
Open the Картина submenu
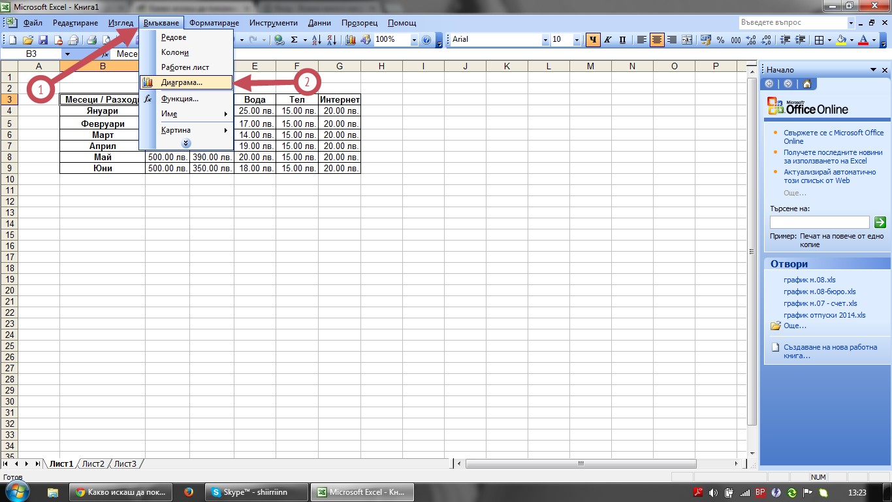(x=186, y=130)
